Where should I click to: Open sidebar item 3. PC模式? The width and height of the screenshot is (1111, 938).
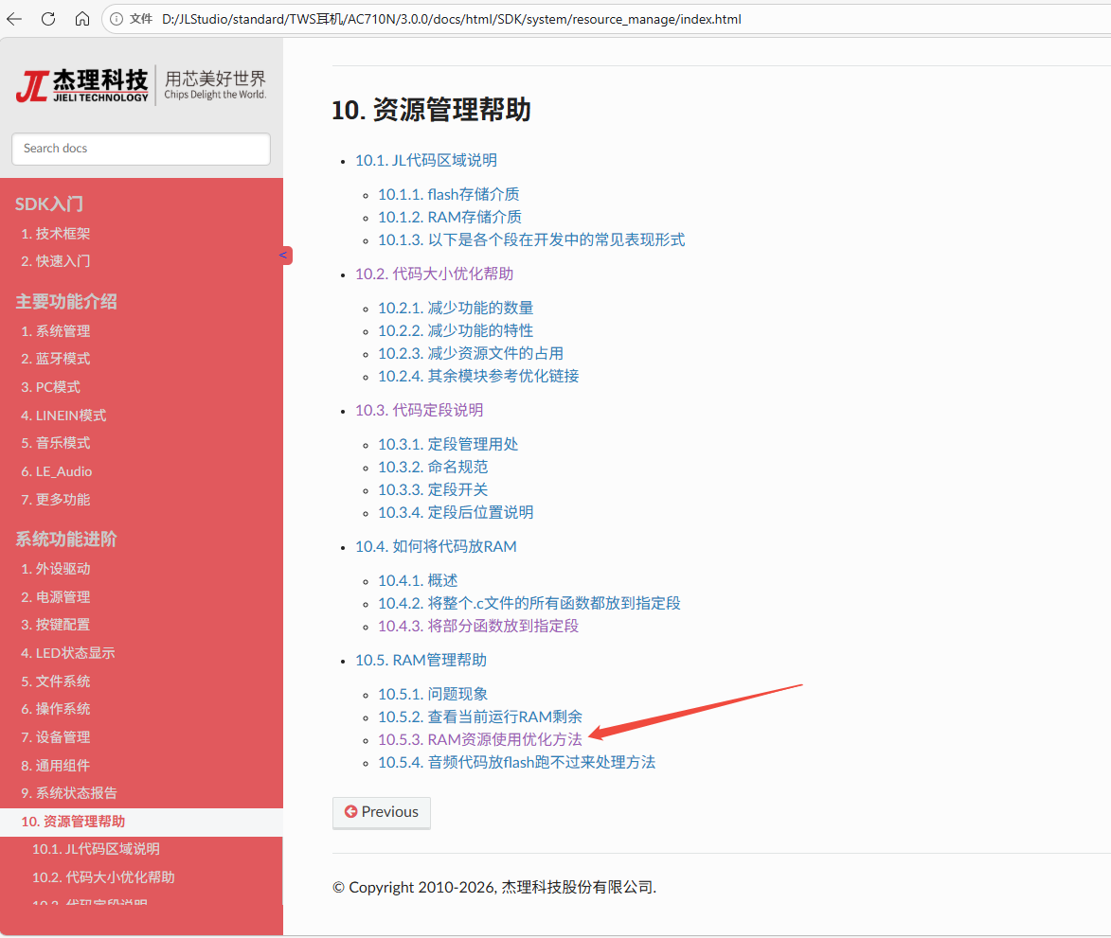50,387
